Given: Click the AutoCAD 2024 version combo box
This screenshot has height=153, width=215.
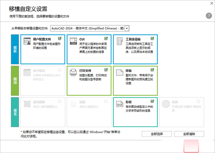Looking at the screenshot, I should click(90, 28).
